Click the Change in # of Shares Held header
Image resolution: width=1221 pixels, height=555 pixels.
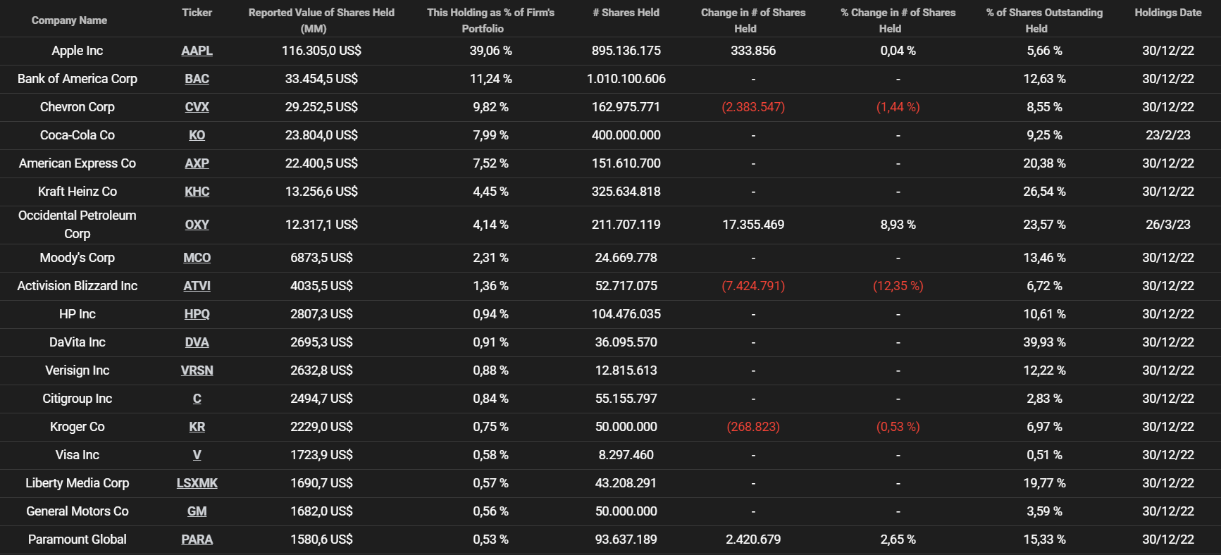tap(753, 20)
